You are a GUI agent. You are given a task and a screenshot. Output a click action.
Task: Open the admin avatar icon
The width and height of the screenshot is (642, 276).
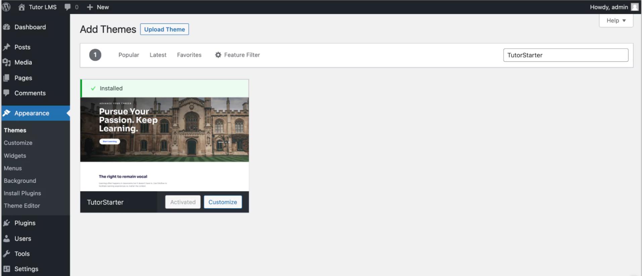click(x=635, y=7)
